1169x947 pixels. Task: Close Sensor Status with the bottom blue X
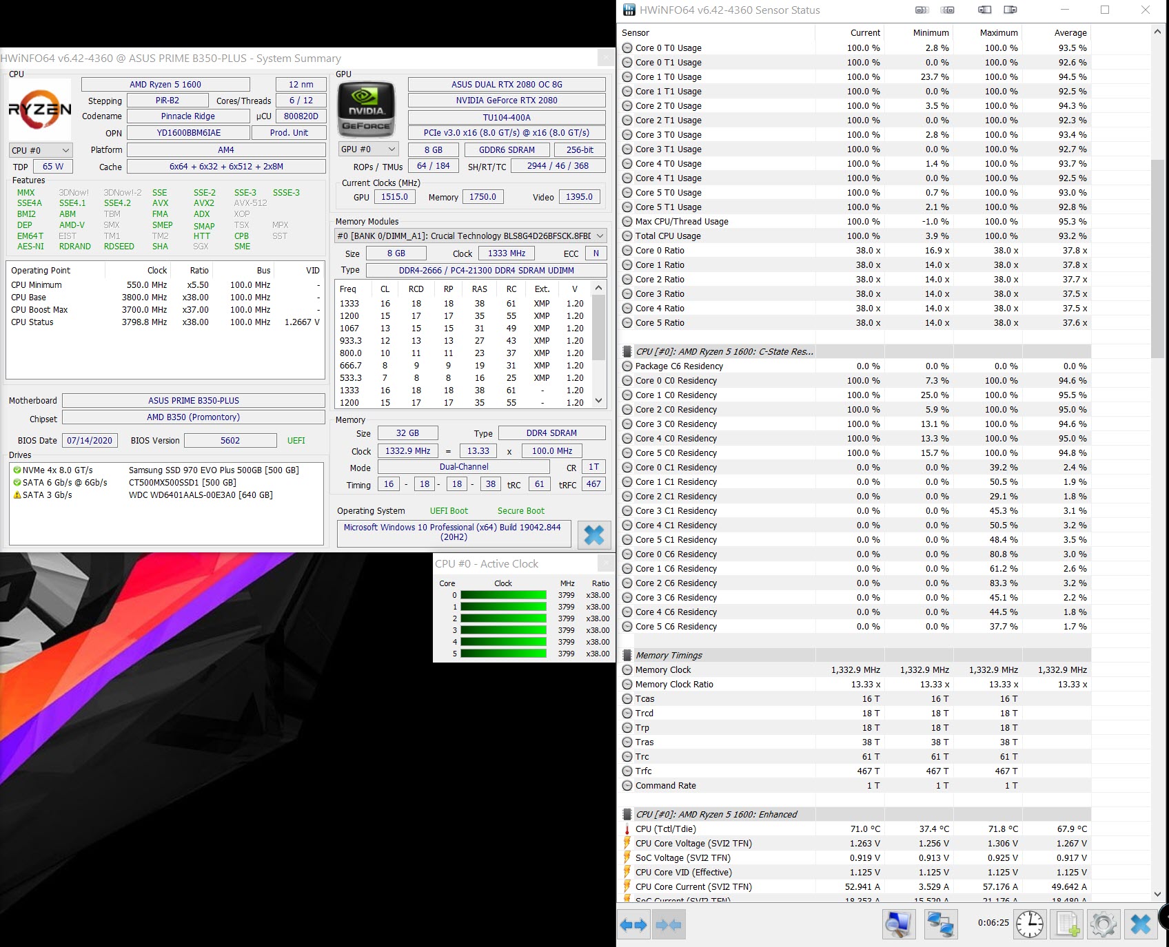[1141, 924]
